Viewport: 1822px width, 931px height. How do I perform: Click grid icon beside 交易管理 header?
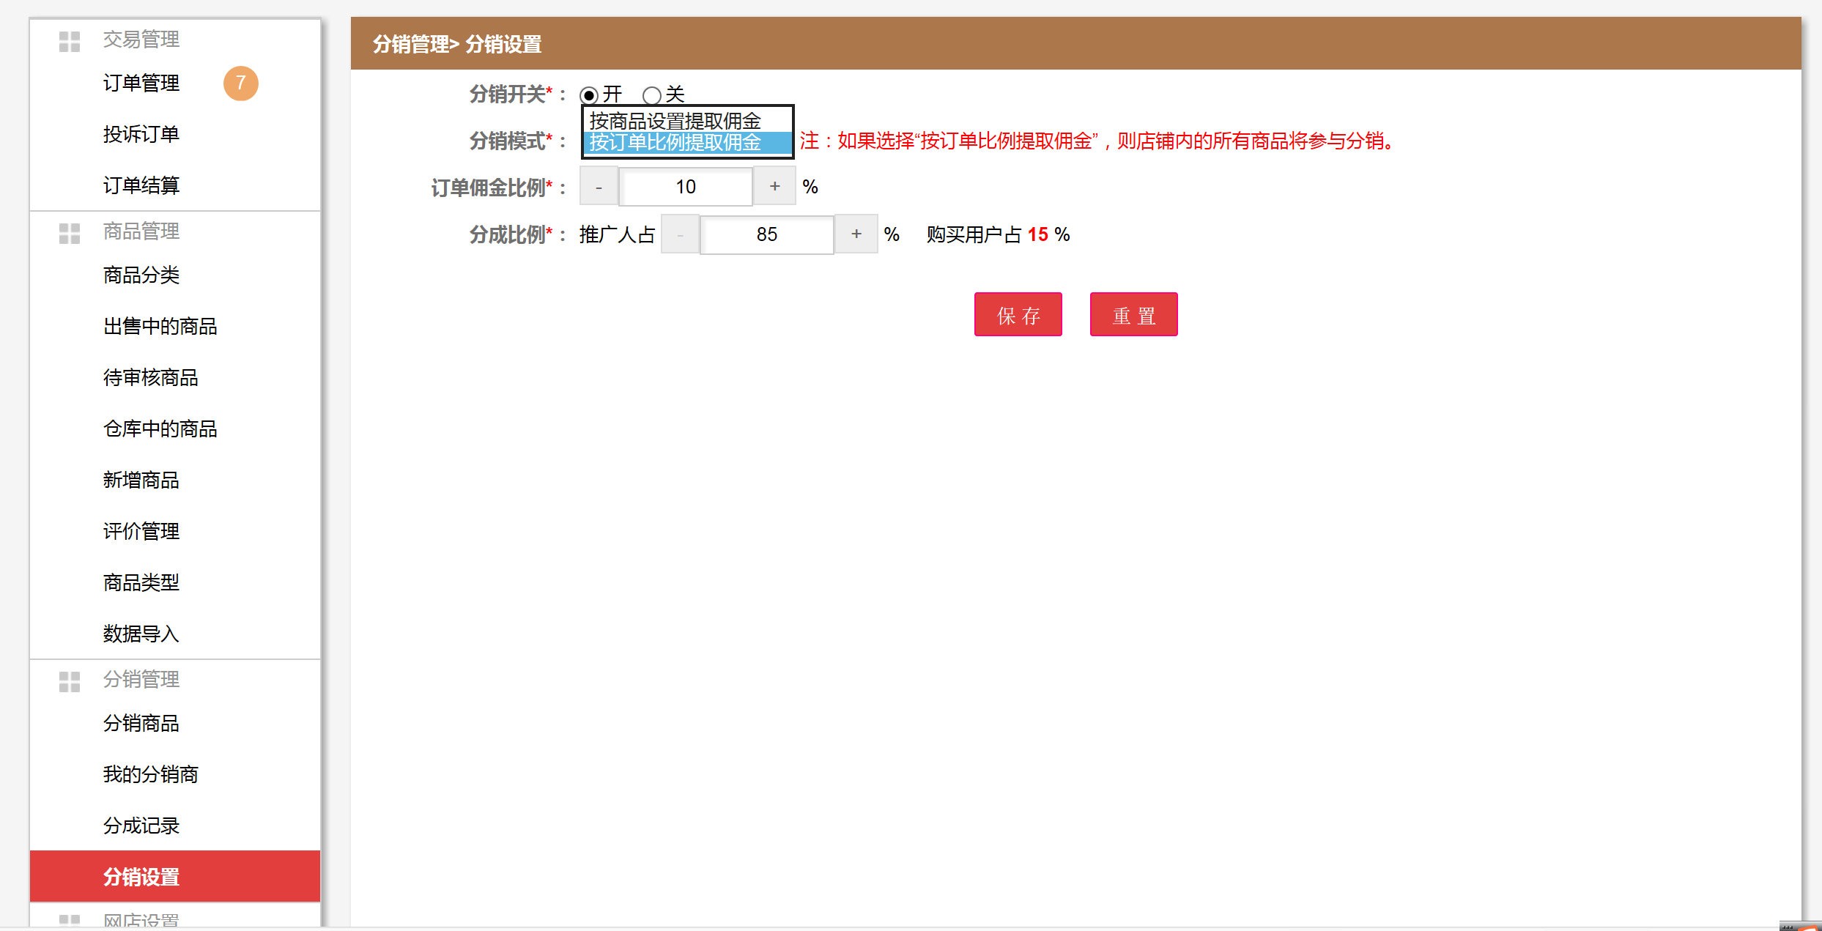coord(70,42)
